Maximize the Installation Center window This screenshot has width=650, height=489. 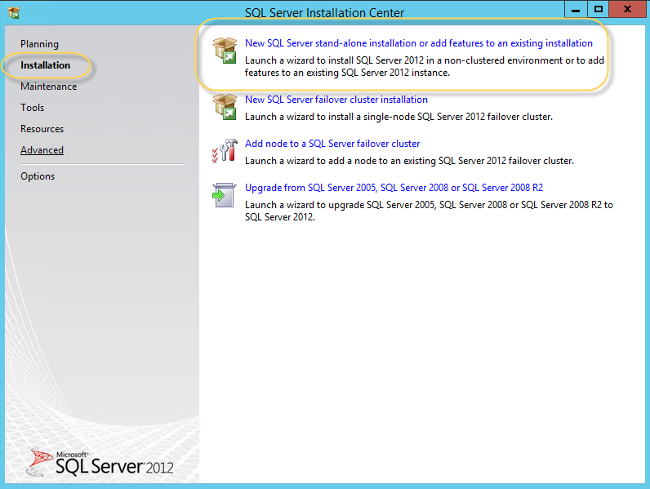coord(599,9)
